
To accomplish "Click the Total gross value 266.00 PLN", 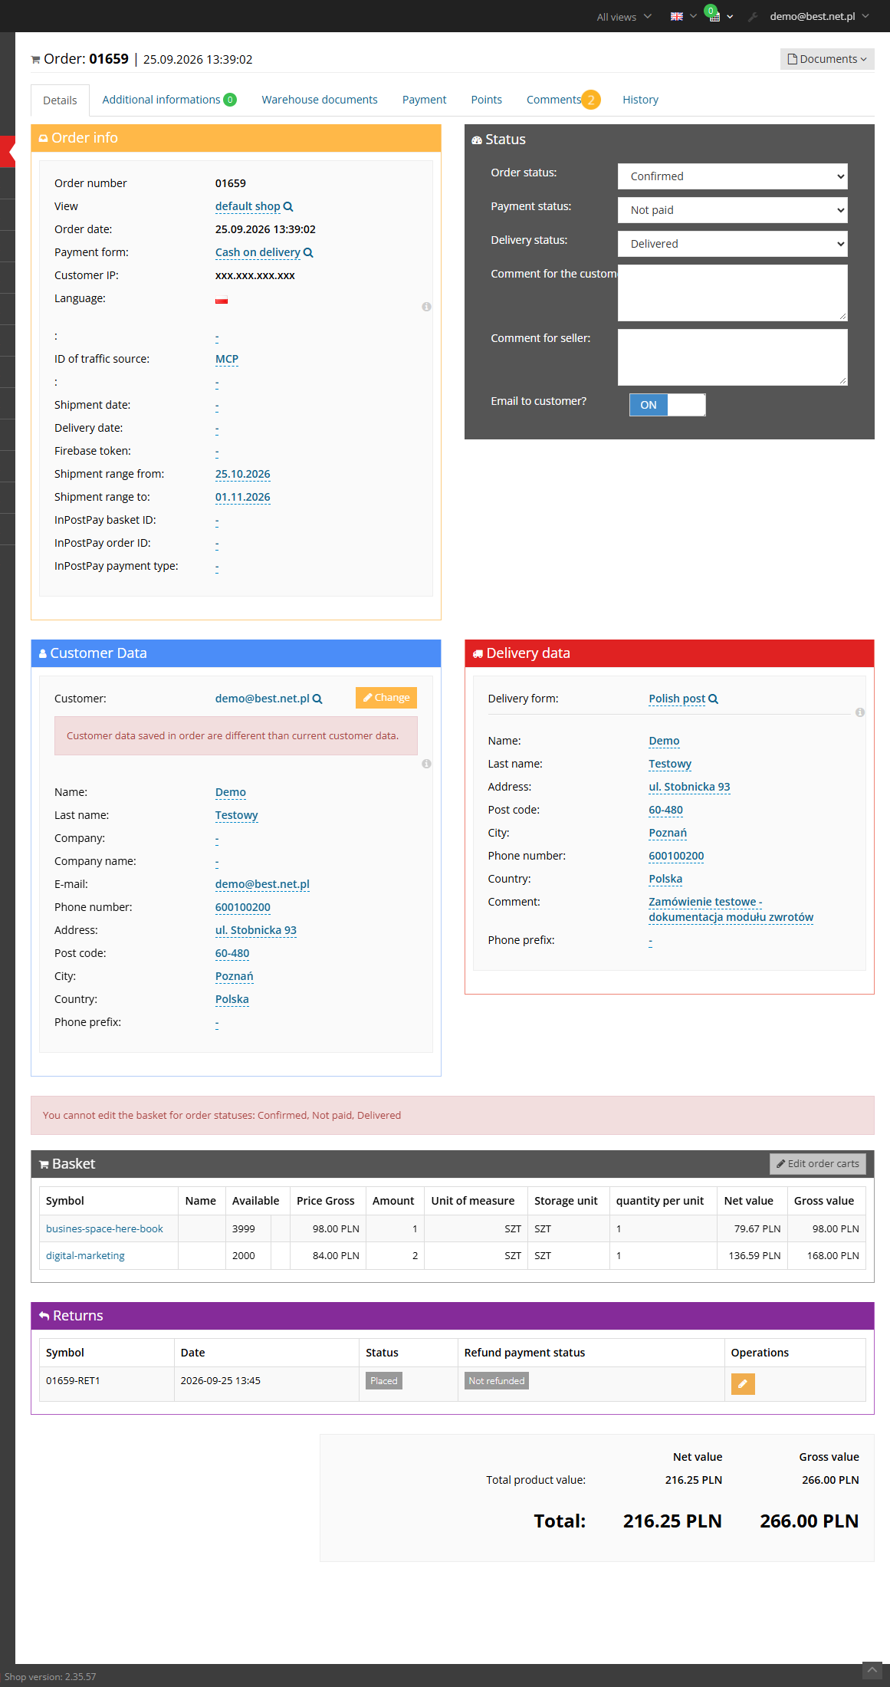I will (x=809, y=1521).
